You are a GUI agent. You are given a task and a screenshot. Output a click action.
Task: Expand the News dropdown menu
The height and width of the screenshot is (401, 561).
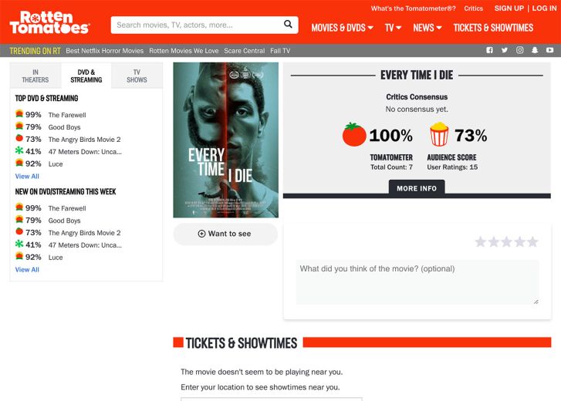point(428,28)
